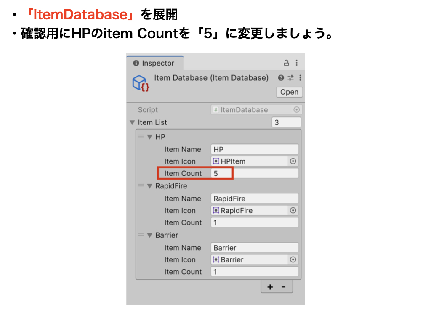Grab the Barrier element drag handle
431x323 pixels.
tap(141, 235)
